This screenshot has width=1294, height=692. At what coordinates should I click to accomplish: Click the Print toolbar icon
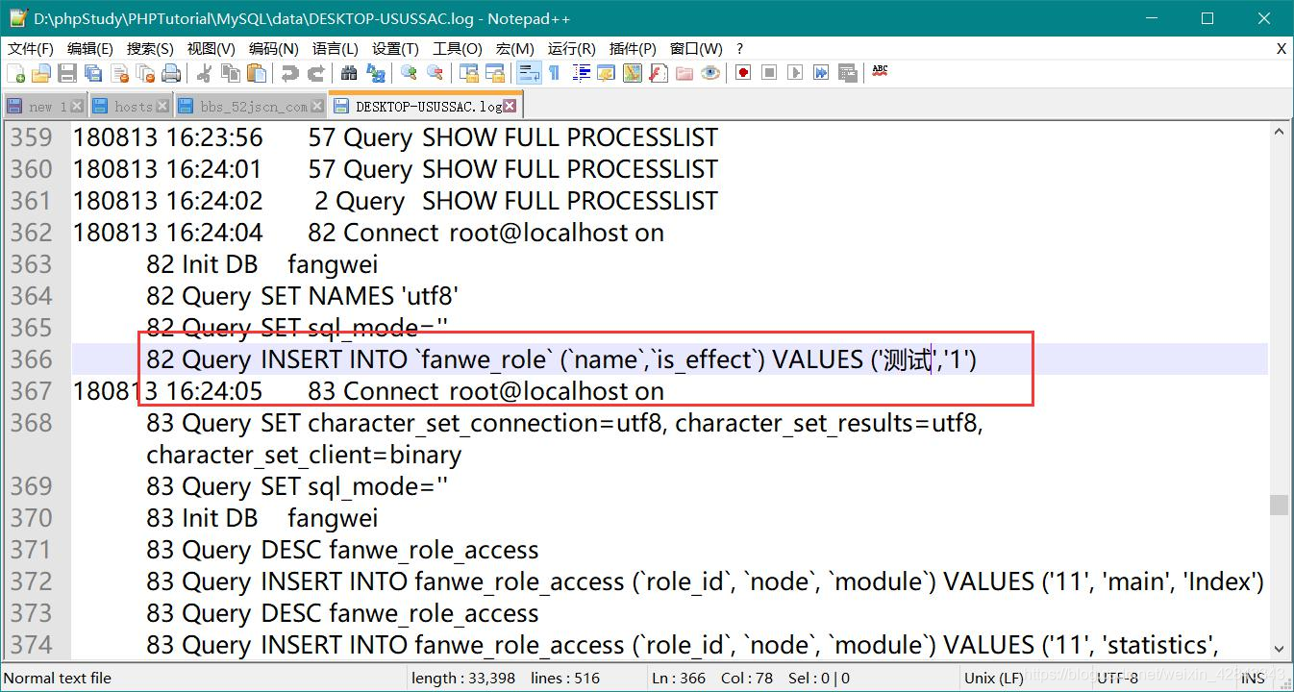(171, 73)
